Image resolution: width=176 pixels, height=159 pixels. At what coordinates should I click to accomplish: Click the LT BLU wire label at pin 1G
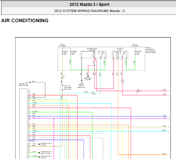pos(35,103)
